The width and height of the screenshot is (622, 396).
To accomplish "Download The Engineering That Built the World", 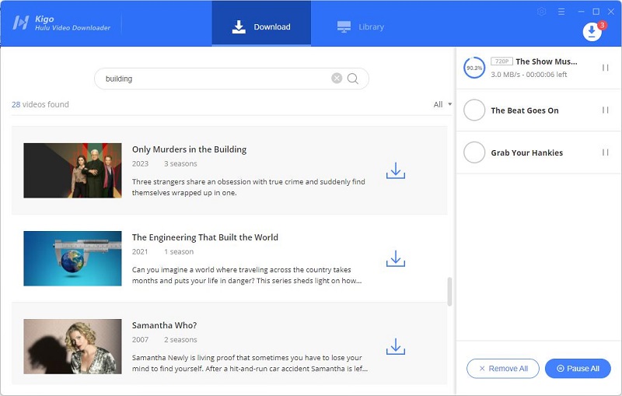I will [x=396, y=259].
